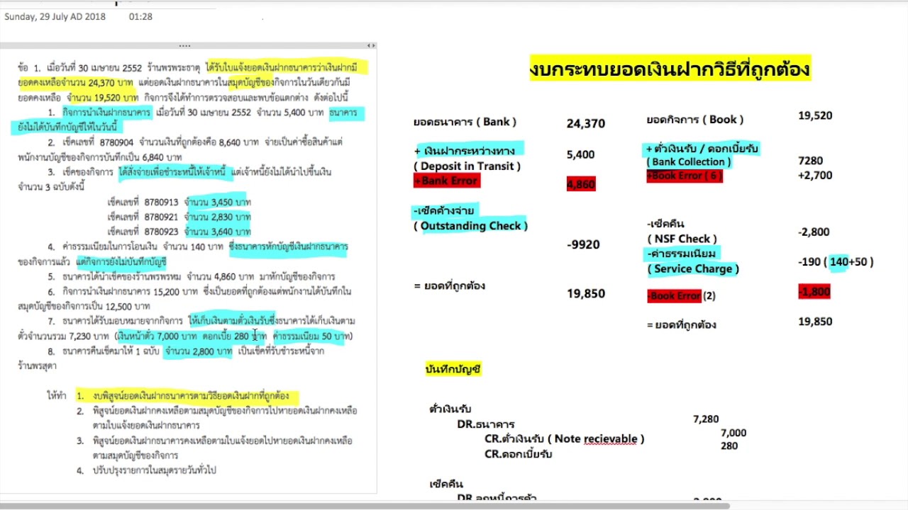Viewport: 908px width, 510px height.
Task: Click the page date 'Sunday, 29 July AD 2018'
Action: click(x=55, y=16)
